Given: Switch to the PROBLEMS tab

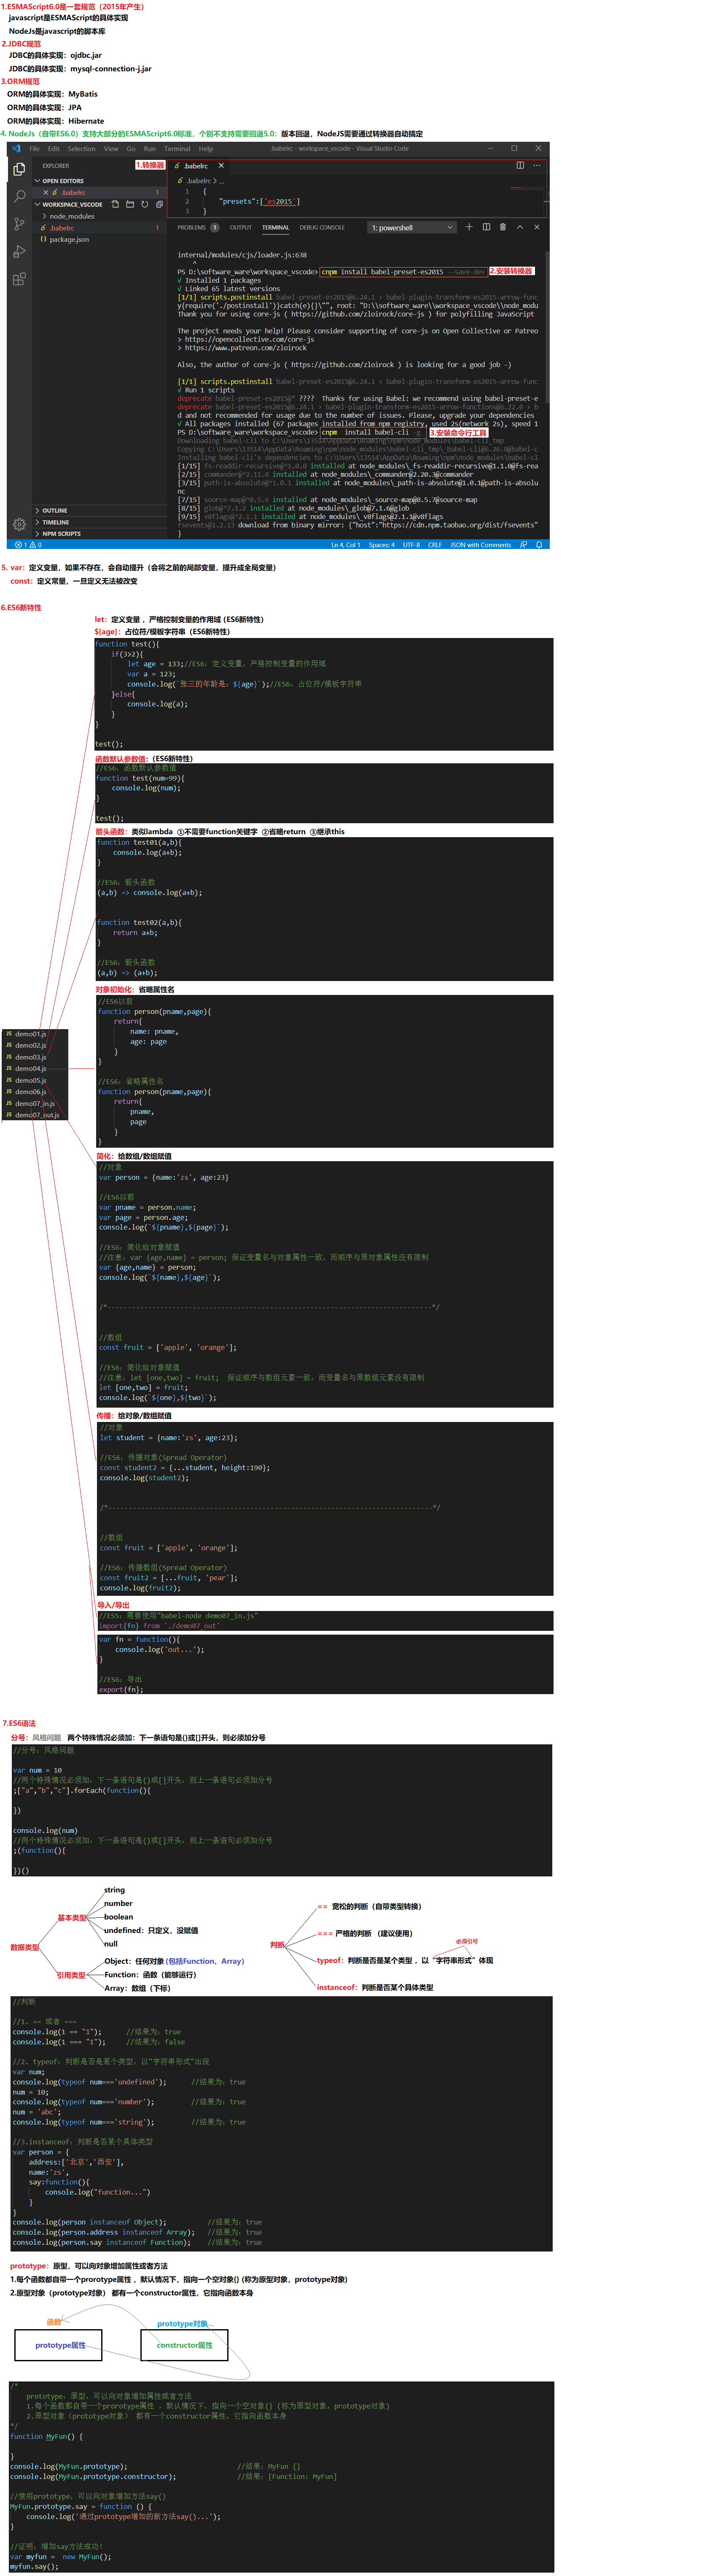Looking at the screenshot, I should (192, 228).
